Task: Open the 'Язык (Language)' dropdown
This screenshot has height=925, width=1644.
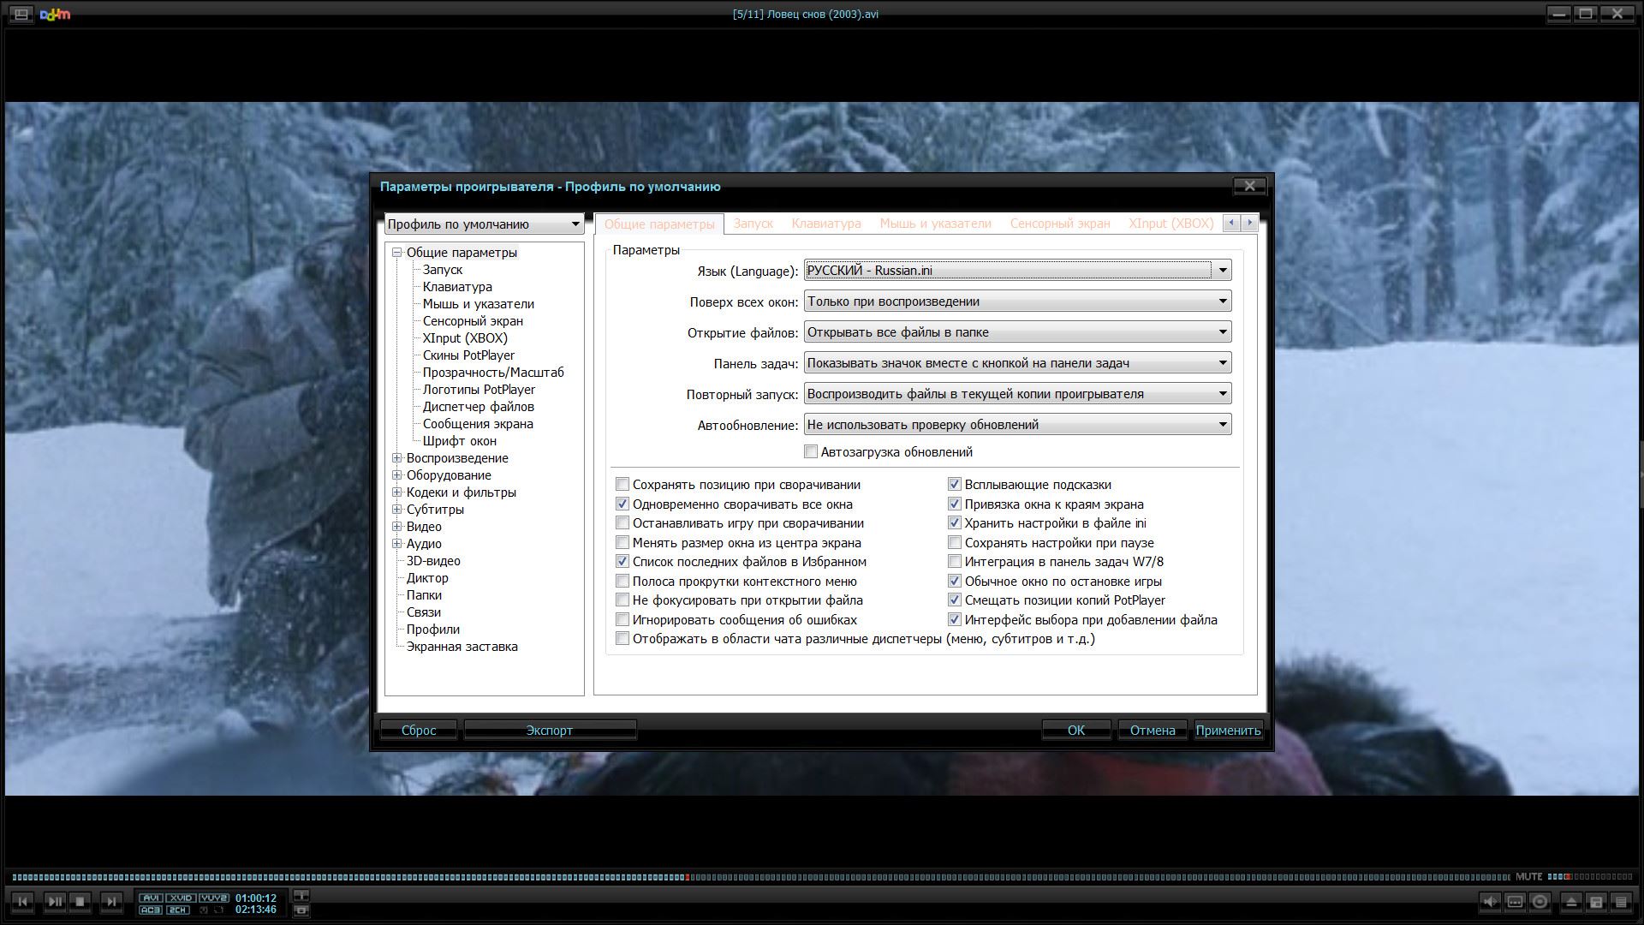Action: 1223,271
